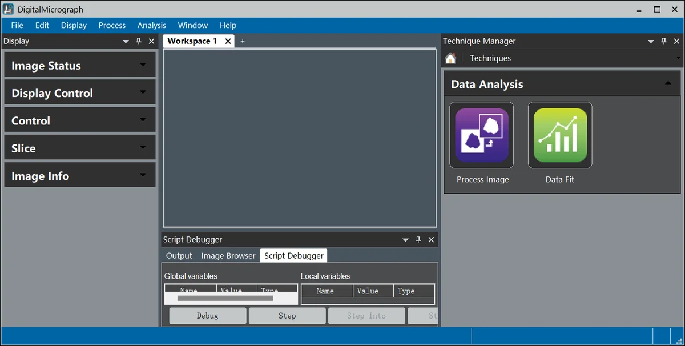Screen dimensions: 685x346
Task: Go to Technique Manager home icon
Action: coord(450,58)
